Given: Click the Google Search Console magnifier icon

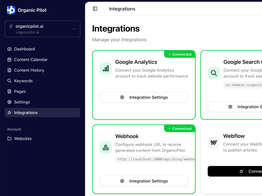Looking at the screenshot, I should [214, 73].
